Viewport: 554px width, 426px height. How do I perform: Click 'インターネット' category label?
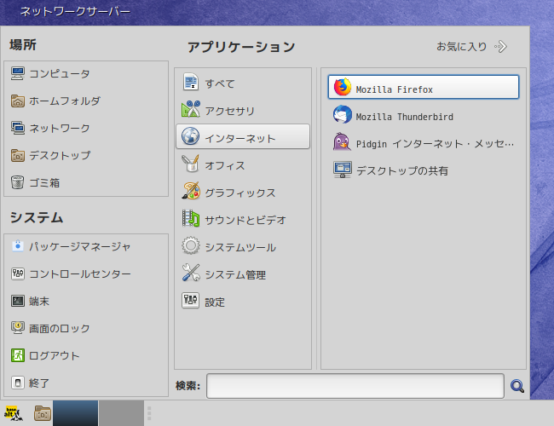coord(240,139)
